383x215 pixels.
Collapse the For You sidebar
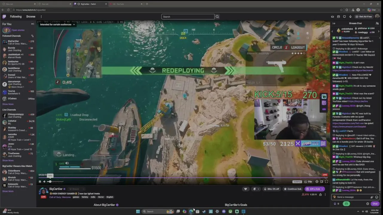(x=33, y=24)
